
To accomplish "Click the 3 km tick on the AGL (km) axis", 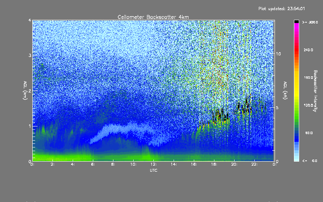I will [x=30, y=55].
